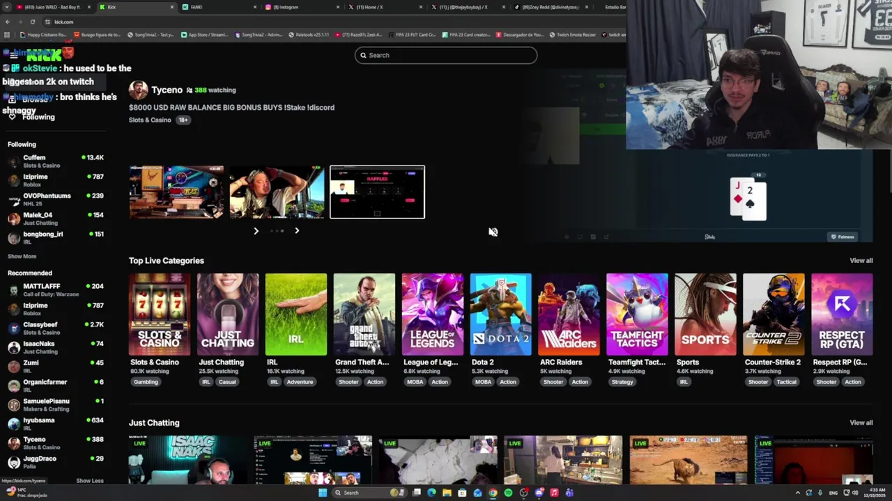Open Zumi in Recommended sidebar

pos(56,367)
